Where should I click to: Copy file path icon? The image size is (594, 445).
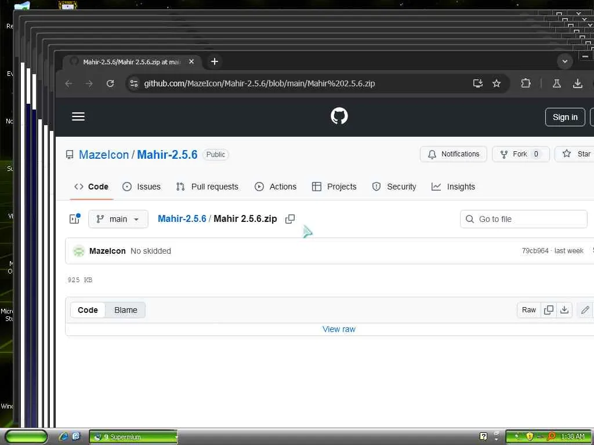tap(290, 218)
